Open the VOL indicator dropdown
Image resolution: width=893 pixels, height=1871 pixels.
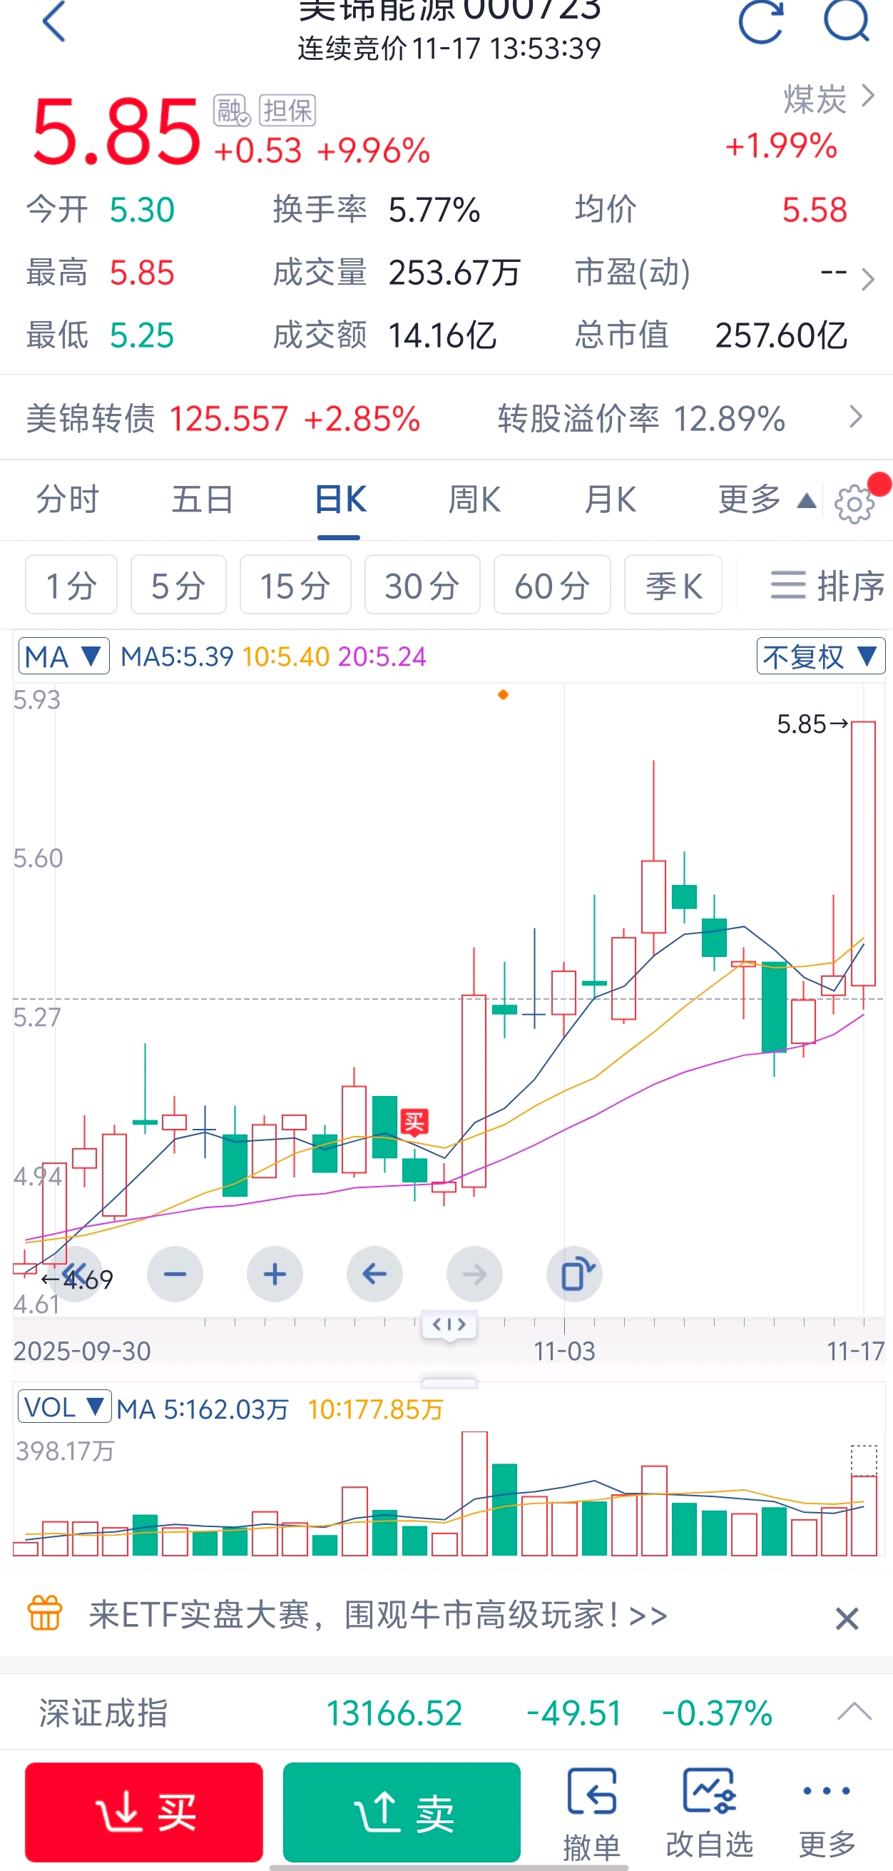(x=64, y=1407)
